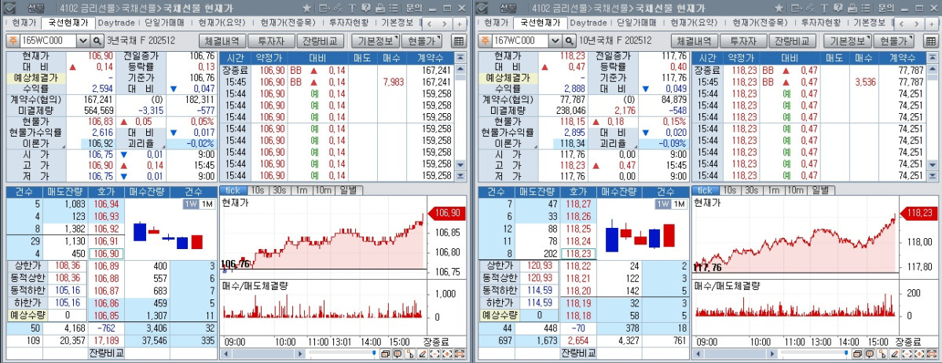Click bottom 잔량비교 label in left order book

tap(106, 353)
